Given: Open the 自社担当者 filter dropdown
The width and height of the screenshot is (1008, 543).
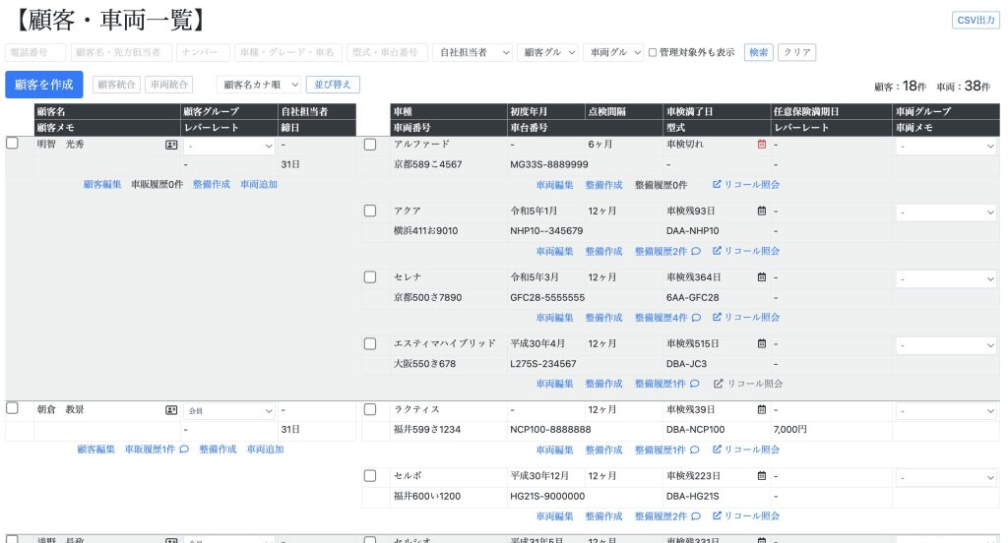Looking at the screenshot, I should tap(472, 53).
